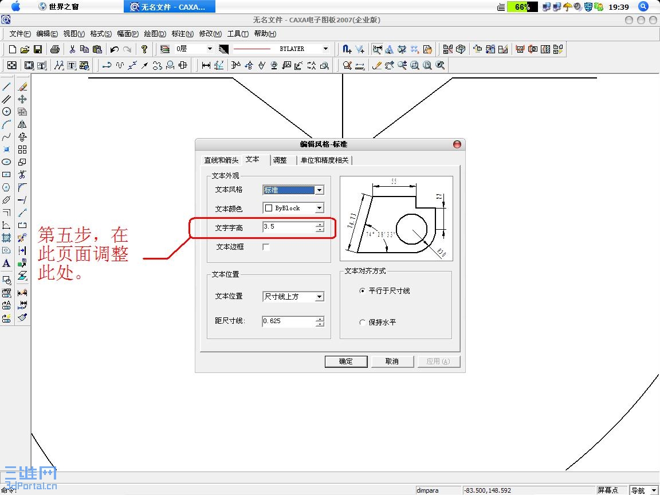Click the Open file folder icon
Screen dimensions: 660x495
(25, 49)
